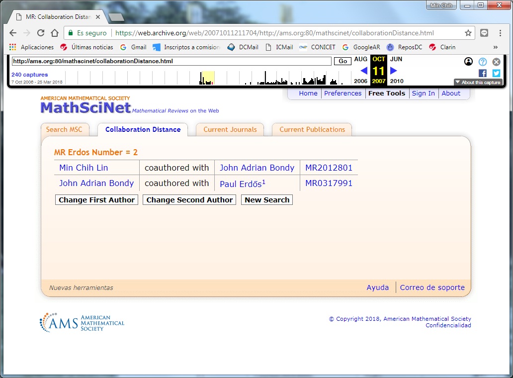Click the Chrome address bar URL
This screenshot has height=378, width=513.
tap(274, 33)
